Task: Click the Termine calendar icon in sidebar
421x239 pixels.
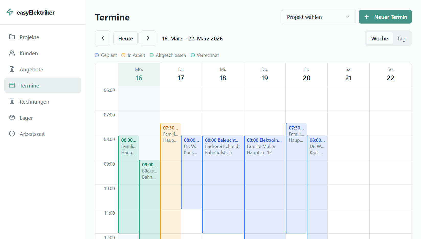Action: (x=12, y=85)
